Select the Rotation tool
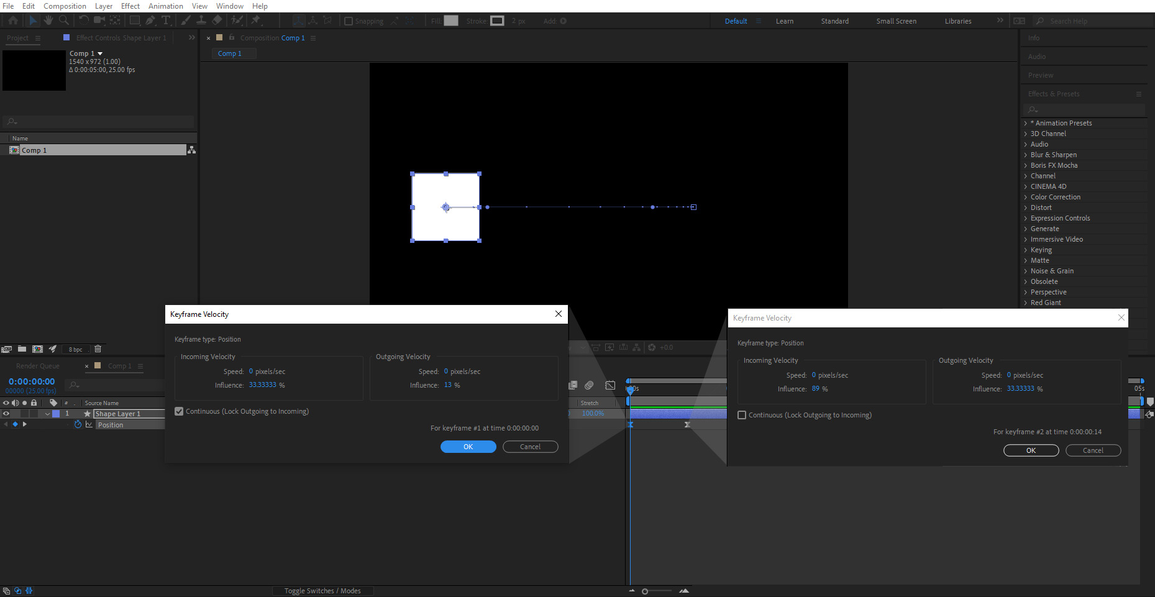The height and width of the screenshot is (597, 1155). pyautogui.click(x=83, y=21)
